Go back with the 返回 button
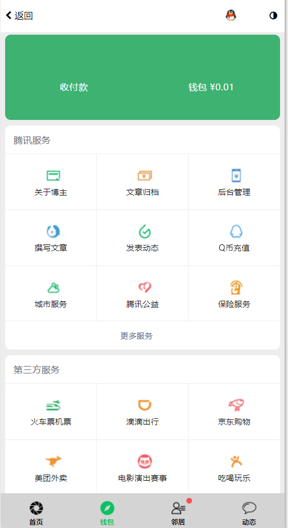 coord(19,15)
